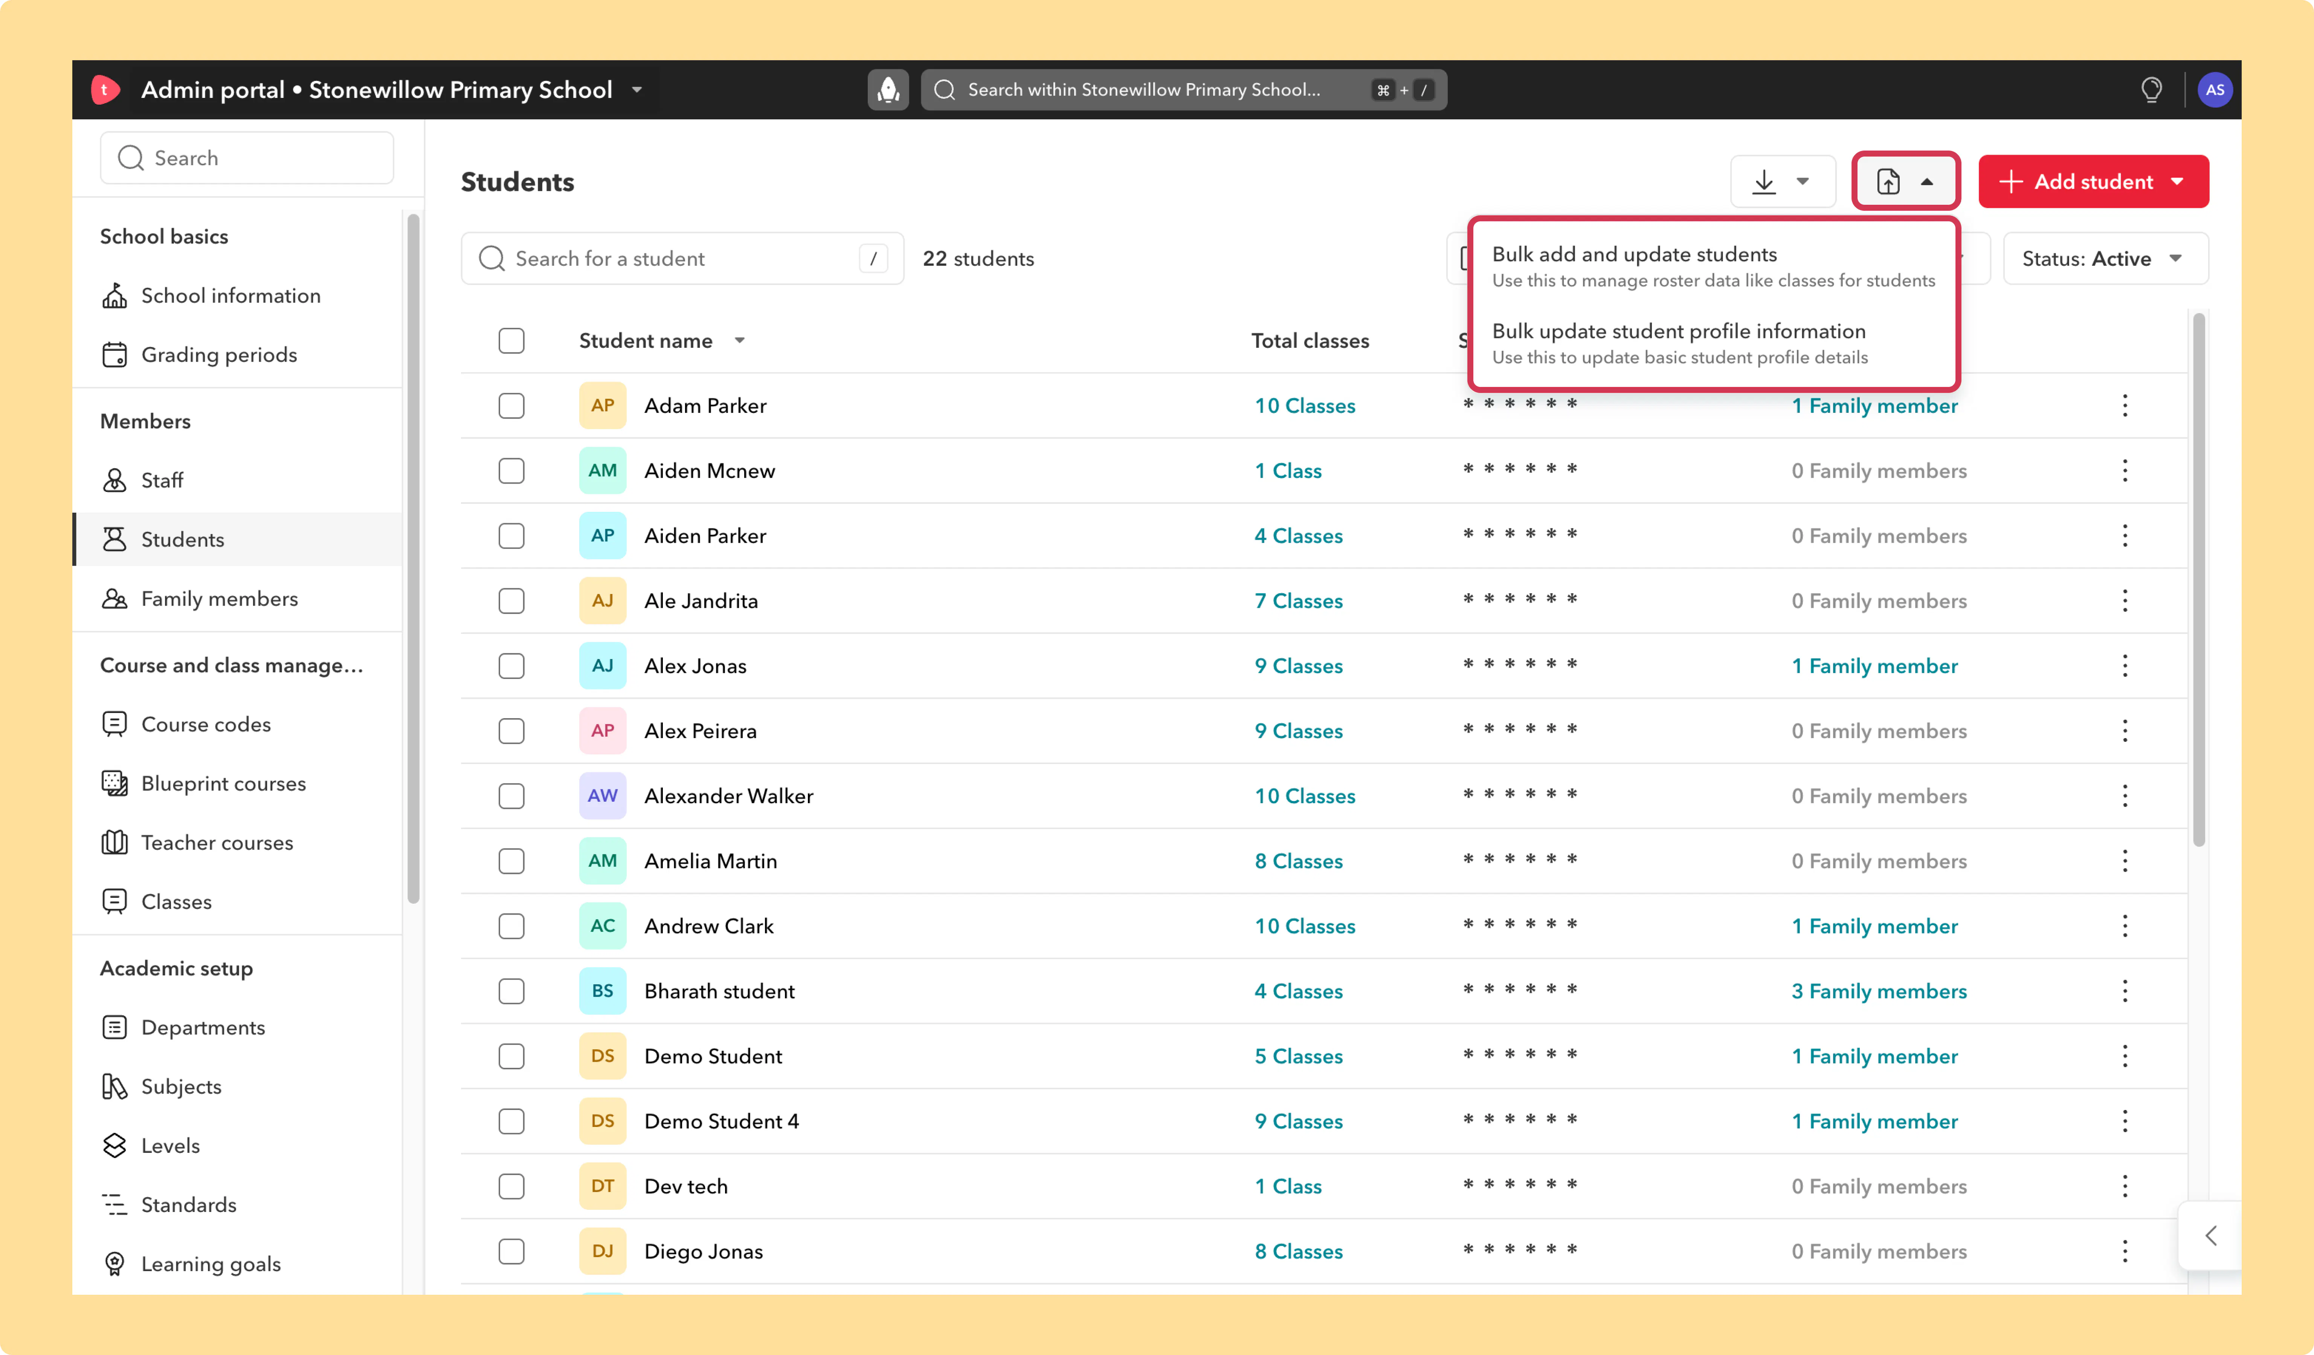Check the box for Alex Peirera
Screen dimensions: 2314x1355
coord(511,731)
